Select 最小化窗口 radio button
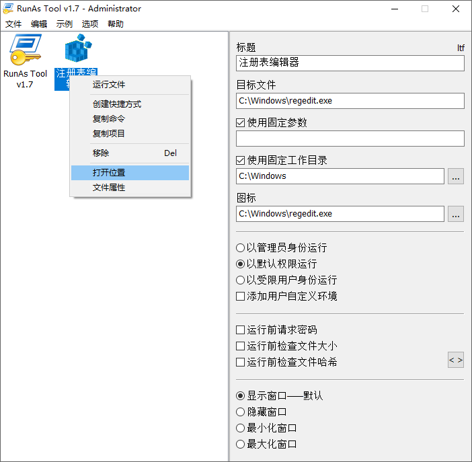472x462 pixels. 240,428
